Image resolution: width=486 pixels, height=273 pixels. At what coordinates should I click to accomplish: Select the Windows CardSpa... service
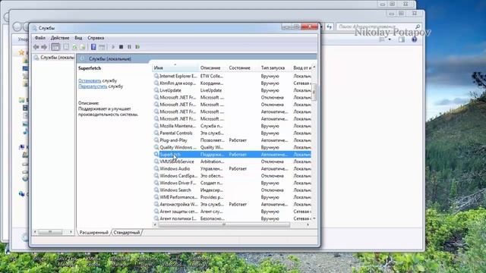click(232, 176)
